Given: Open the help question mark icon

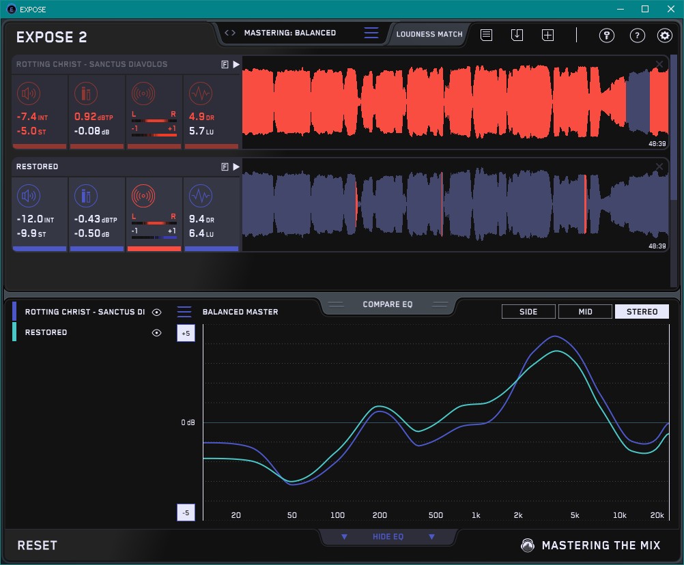Looking at the screenshot, I should point(637,35).
